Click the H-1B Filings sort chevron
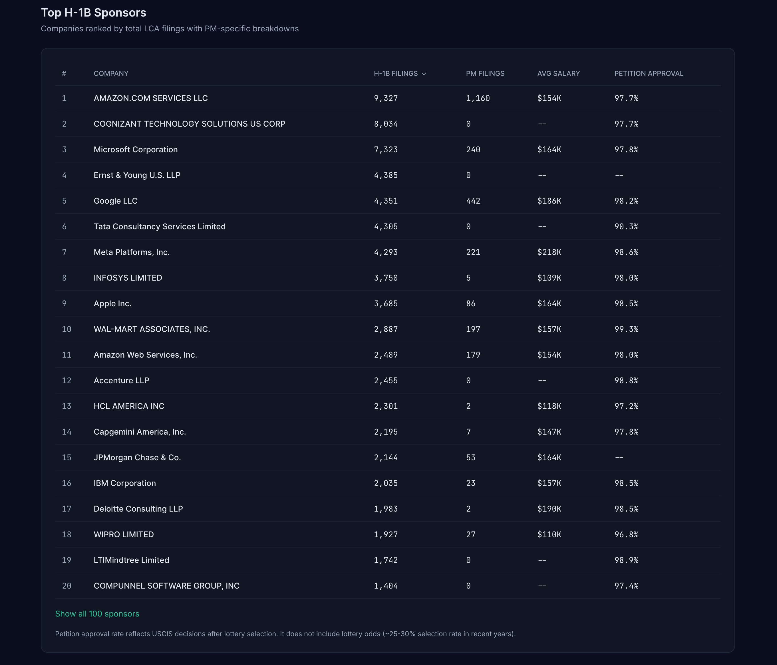 tap(424, 74)
